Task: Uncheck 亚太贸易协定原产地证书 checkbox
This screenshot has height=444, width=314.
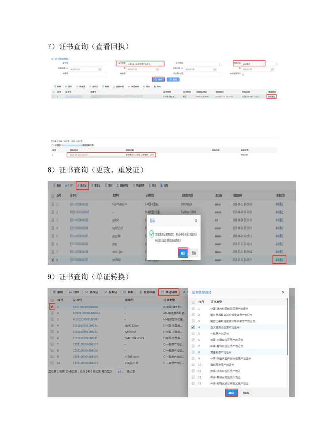Action: tap(193, 327)
